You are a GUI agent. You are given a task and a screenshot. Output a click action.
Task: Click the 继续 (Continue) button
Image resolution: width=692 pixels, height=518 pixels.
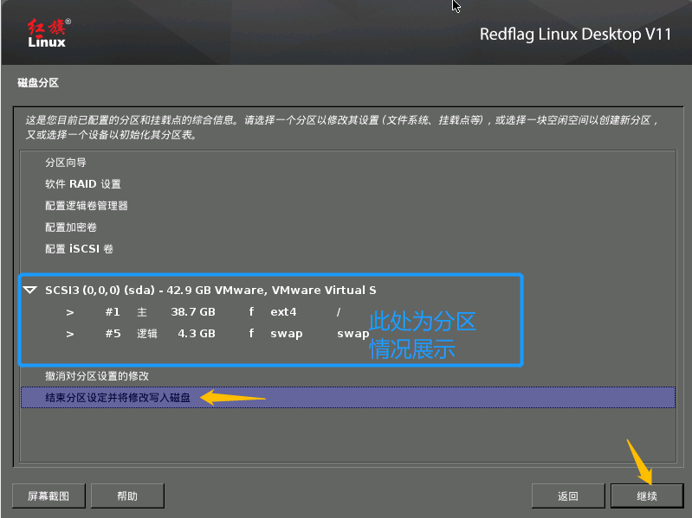click(647, 496)
